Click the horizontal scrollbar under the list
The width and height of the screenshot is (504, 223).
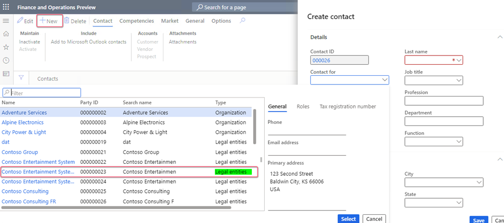coord(116,207)
